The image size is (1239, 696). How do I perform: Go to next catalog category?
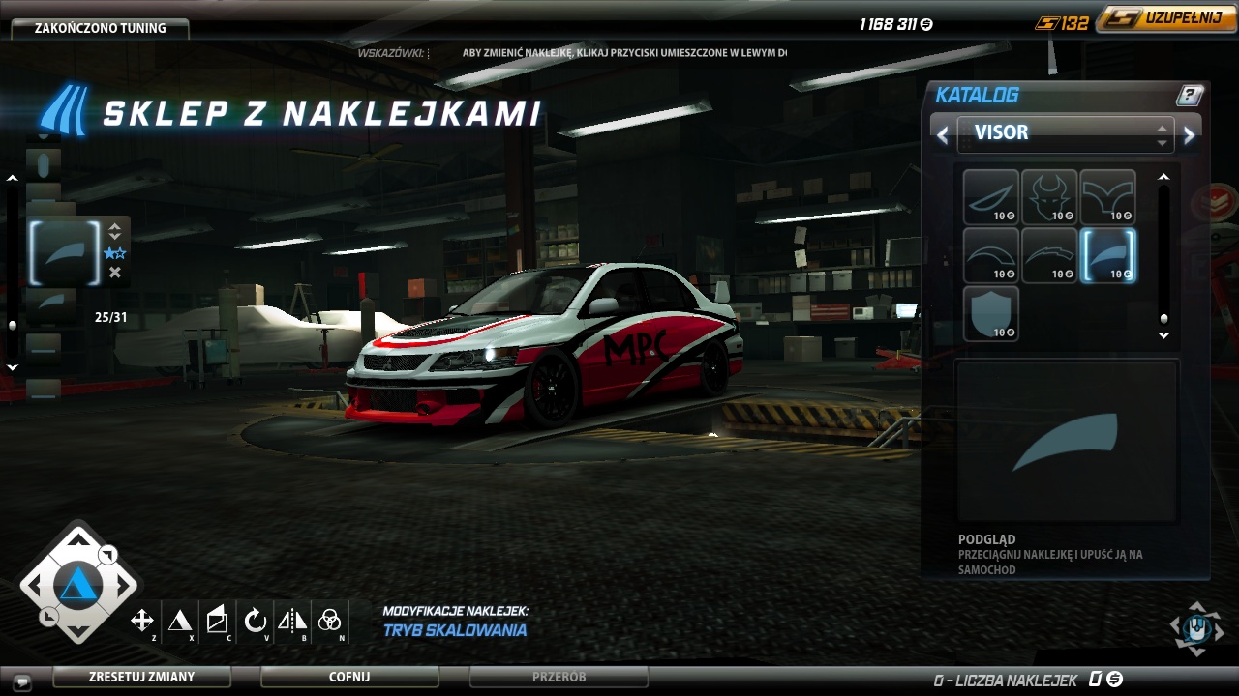[x=1190, y=135]
